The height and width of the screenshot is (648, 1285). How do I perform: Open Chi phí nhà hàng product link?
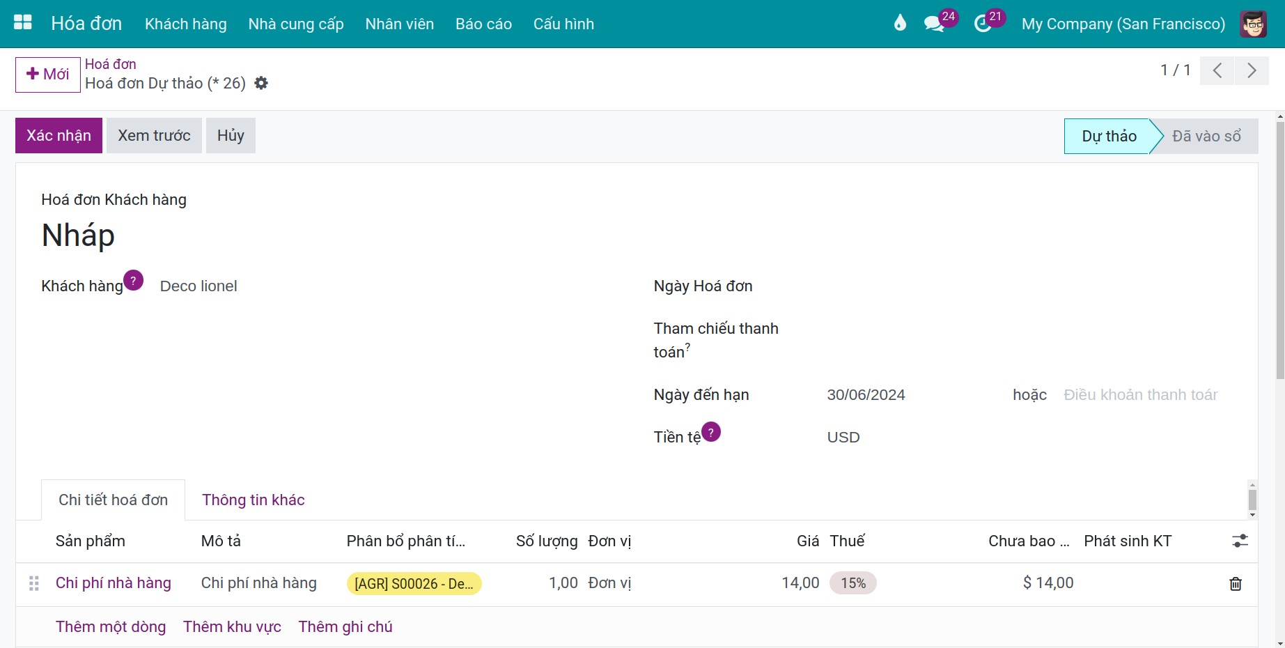coord(114,583)
